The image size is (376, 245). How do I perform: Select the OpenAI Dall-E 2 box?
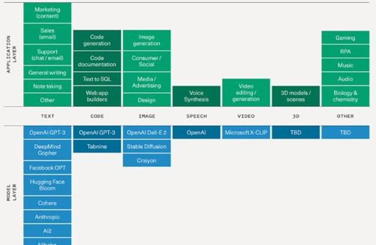coord(147,132)
